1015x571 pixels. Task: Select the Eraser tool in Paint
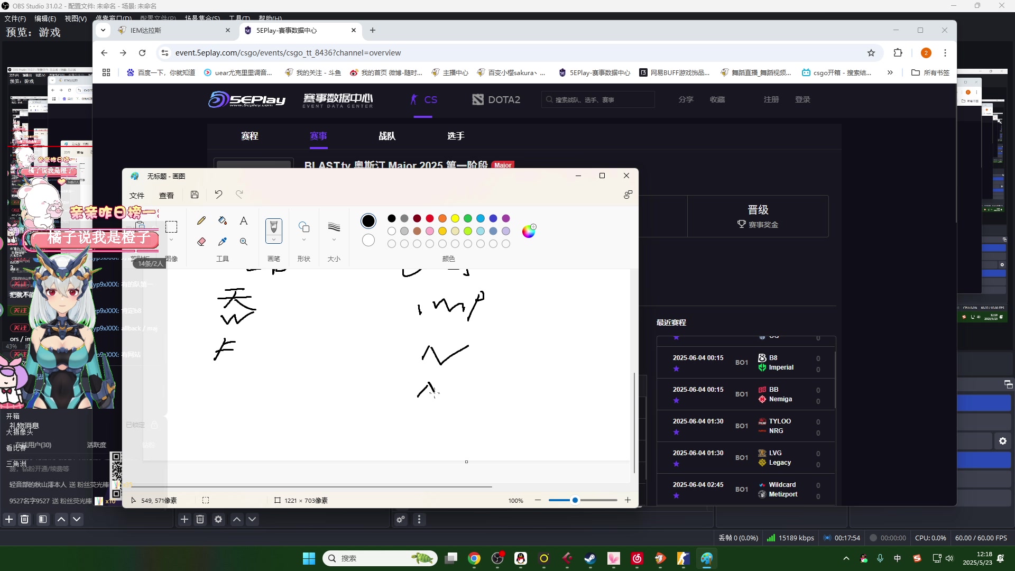[201, 242]
